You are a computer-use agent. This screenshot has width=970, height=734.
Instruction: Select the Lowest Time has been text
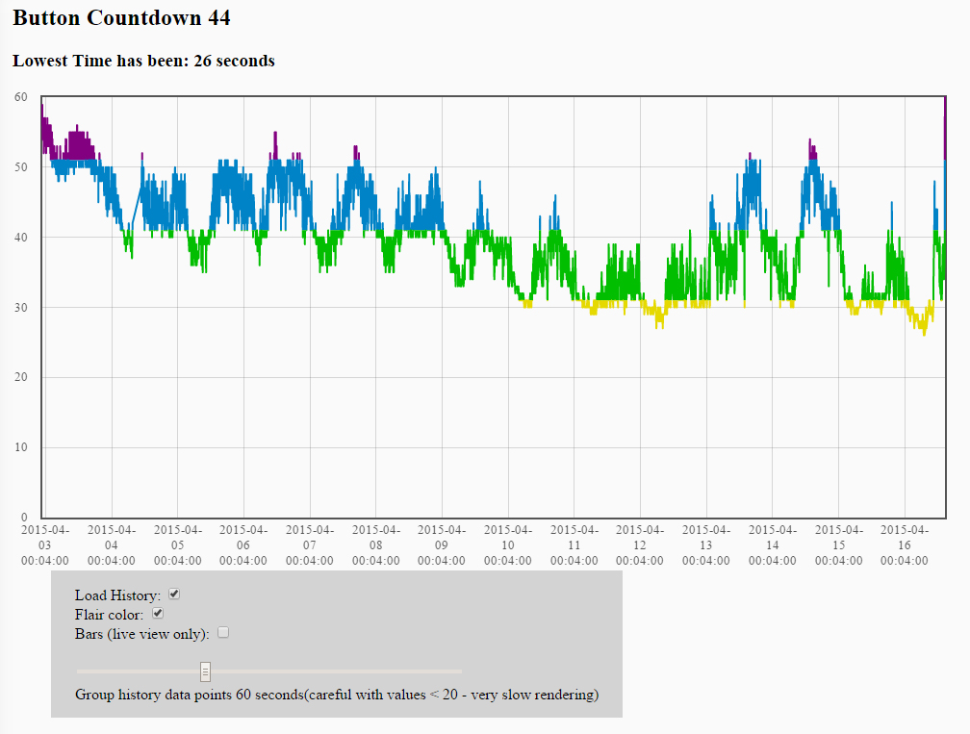[x=143, y=61]
